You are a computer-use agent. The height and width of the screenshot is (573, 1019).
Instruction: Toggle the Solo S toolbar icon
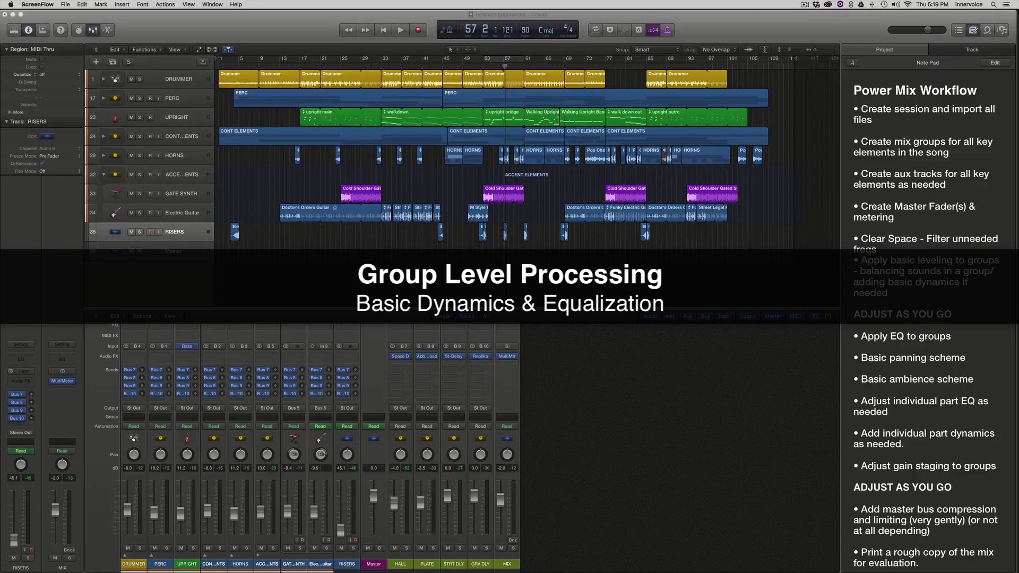(638, 30)
